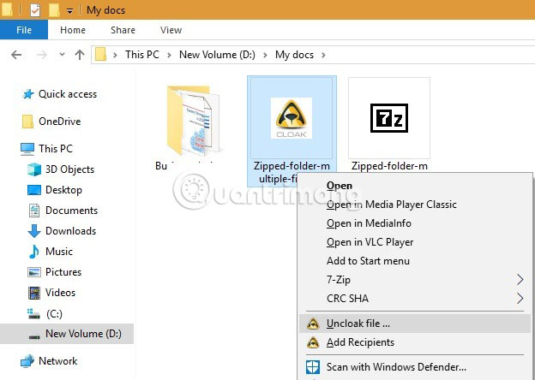This screenshot has height=380, width=535.
Task: Expand chevron before This PC in path
Action: coord(115,55)
